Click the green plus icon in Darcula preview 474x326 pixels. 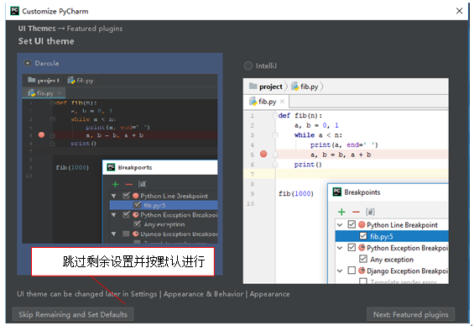pos(115,184)
